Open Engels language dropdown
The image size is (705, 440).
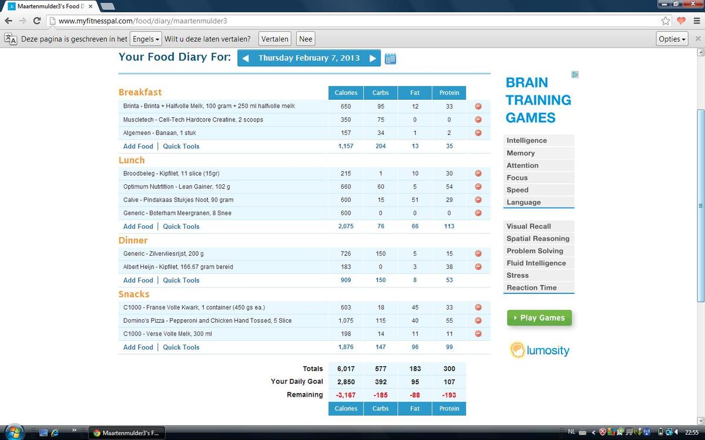pos(145,39)
